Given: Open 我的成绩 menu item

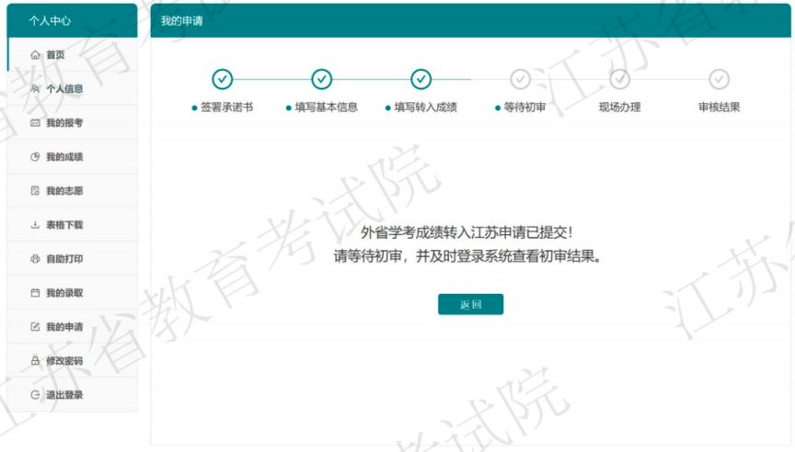Looking at the screenshot, I should (72, 156).
